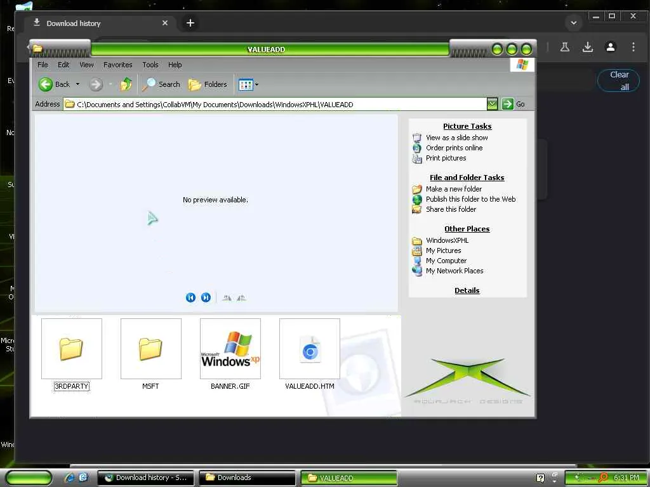
Task: Show previous image in filmstrip
Action: tap(190, 297)
